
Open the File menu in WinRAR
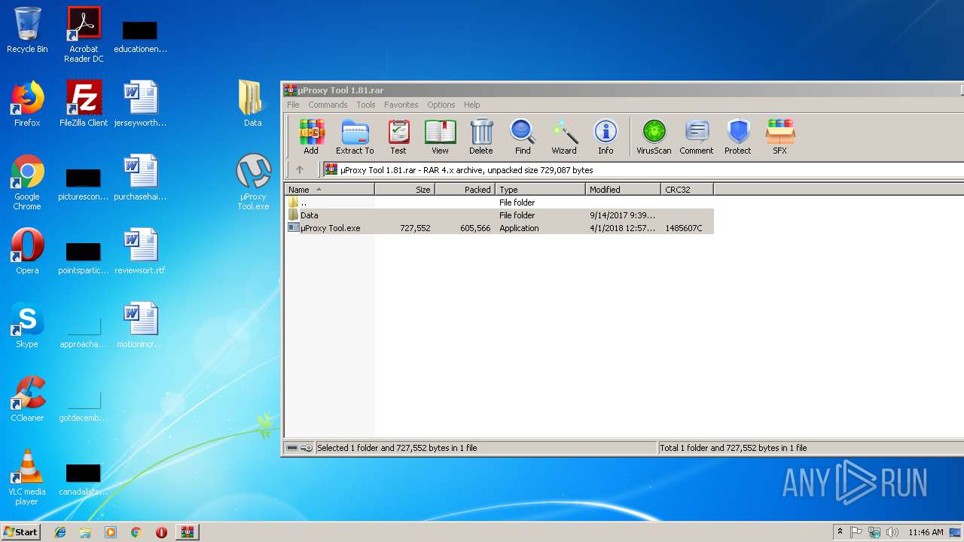pyautogui.click(x=293, y=105)
